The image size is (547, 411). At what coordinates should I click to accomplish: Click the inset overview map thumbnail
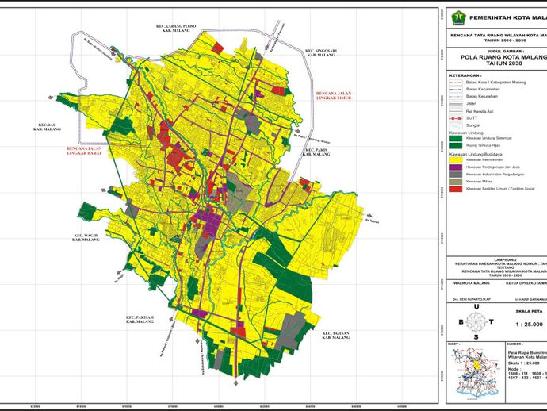pos(476,375)
